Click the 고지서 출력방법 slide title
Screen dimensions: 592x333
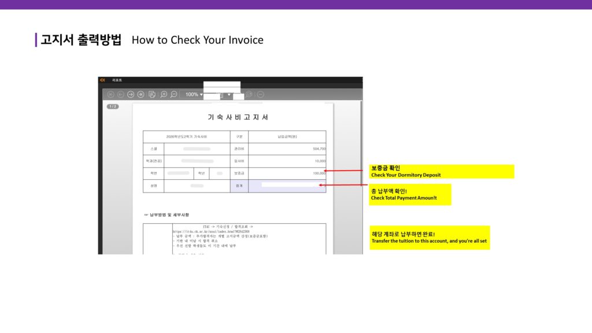[x=81, y=40]
